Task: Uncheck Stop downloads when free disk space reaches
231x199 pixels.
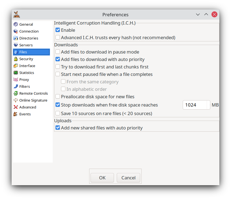Action: click(x=58, y=105)
